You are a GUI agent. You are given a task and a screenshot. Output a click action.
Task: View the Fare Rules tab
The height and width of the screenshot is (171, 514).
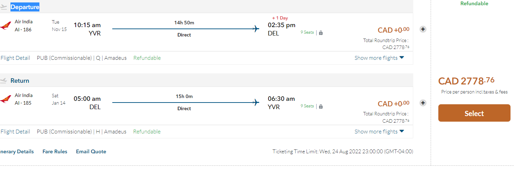(x=55, y=152)
